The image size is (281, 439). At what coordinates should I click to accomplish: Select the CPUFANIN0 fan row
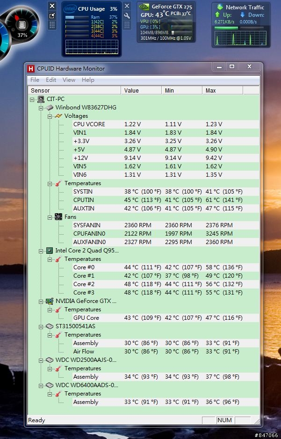click(166, 234)
